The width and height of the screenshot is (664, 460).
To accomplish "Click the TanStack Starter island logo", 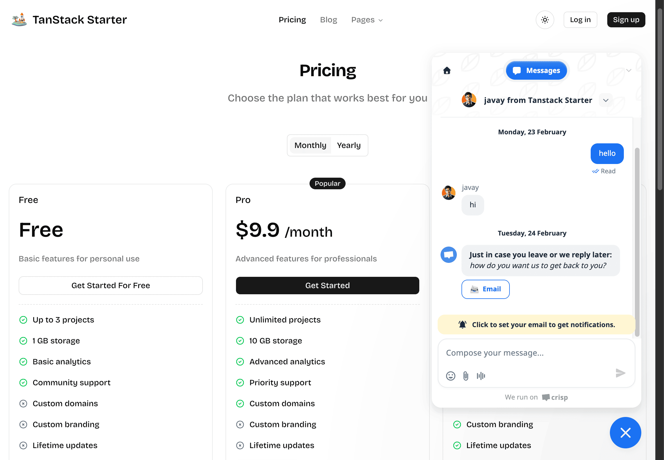I will pos(19,20).
